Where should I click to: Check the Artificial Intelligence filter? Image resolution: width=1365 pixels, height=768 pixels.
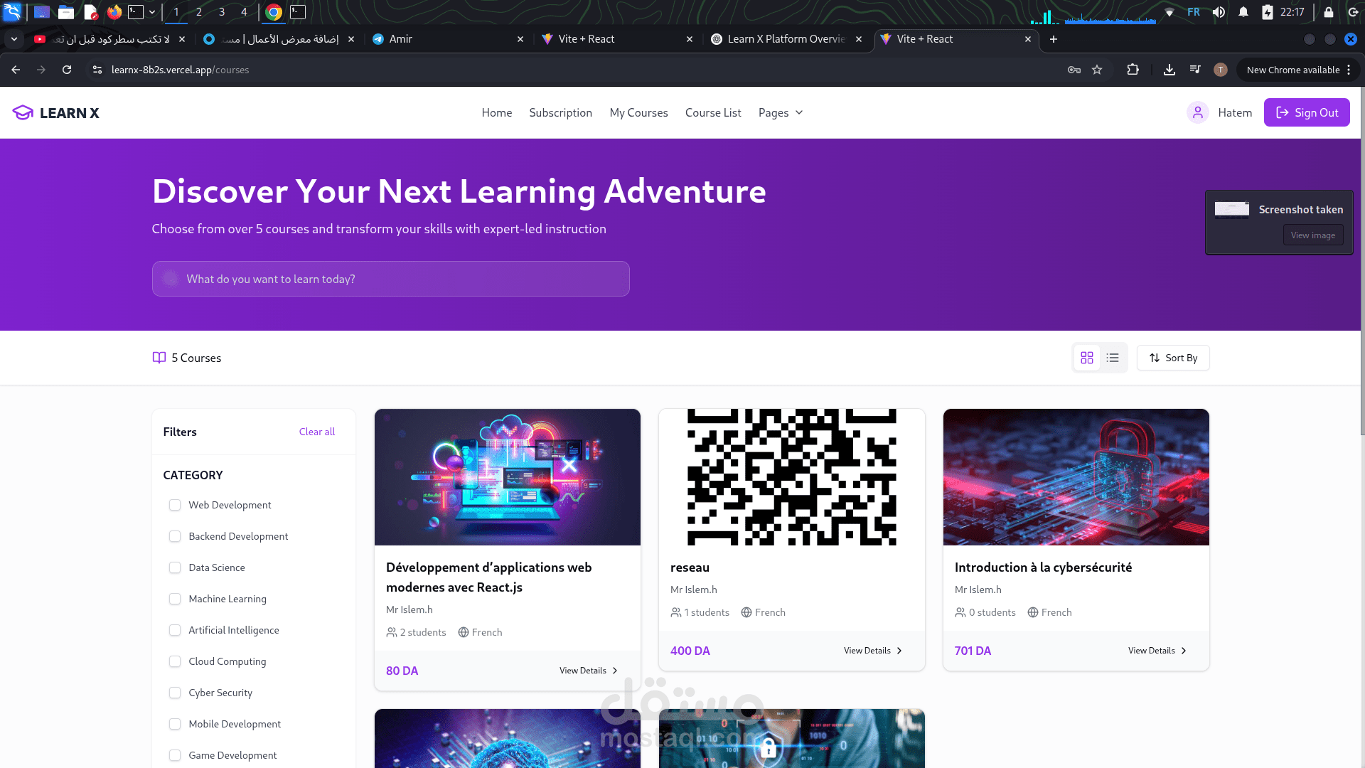pos(175,630)
